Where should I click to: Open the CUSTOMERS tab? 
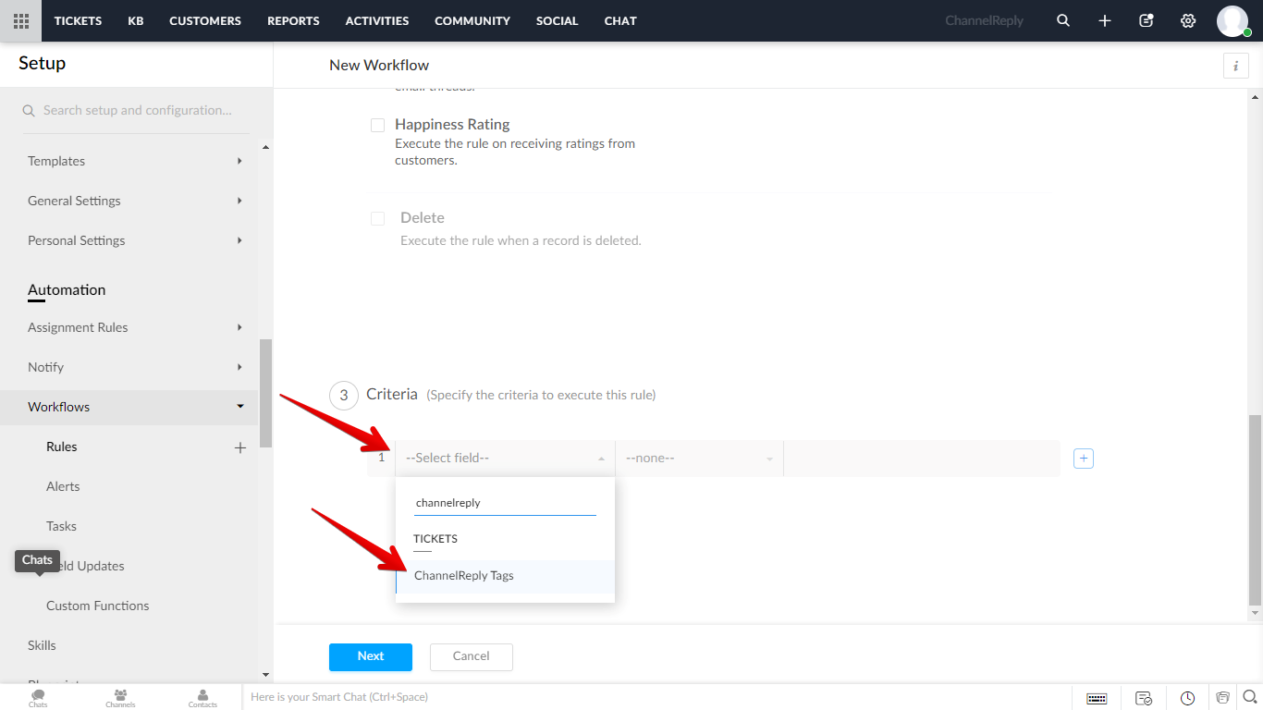click(205, 20)
